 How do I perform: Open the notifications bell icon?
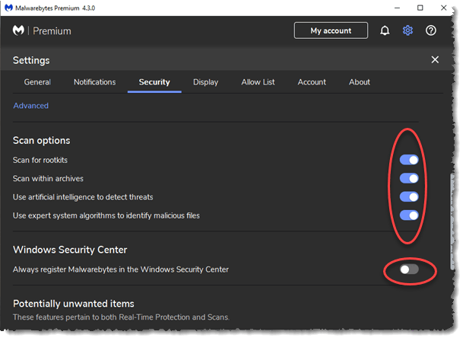pos(385,30)
